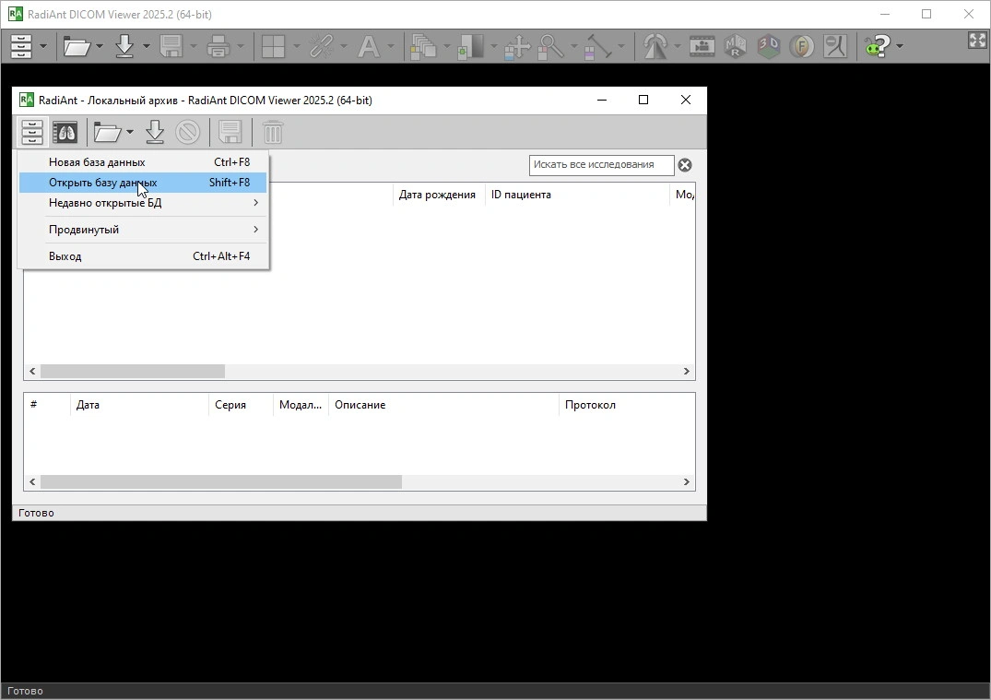The height and width of the screenshot is (700, 991).
Task: Expand dropdown arrow beside main toolbar download icon
Action: 146,46
